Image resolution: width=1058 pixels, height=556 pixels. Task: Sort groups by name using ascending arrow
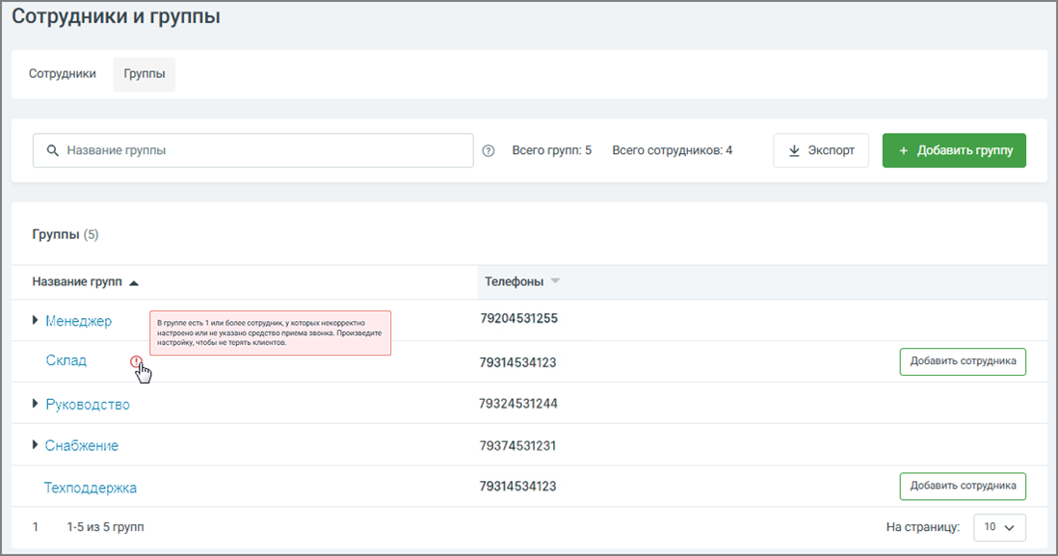tap(134, 282)
